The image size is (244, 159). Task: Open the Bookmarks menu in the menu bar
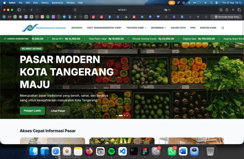57,3
